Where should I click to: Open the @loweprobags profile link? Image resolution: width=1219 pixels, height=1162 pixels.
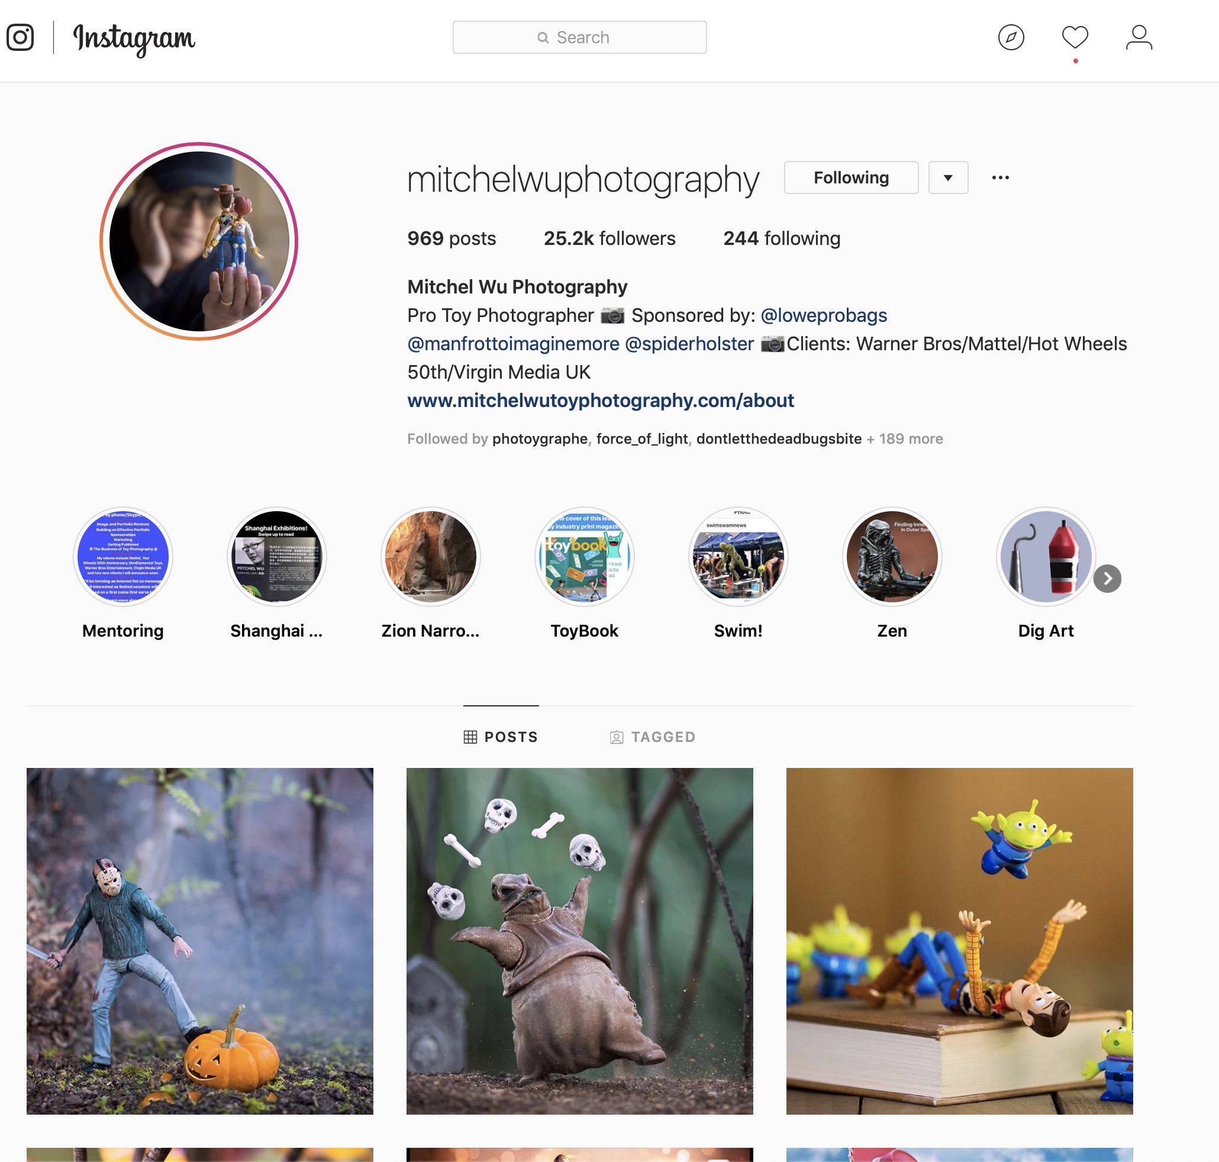pos(823,315)
